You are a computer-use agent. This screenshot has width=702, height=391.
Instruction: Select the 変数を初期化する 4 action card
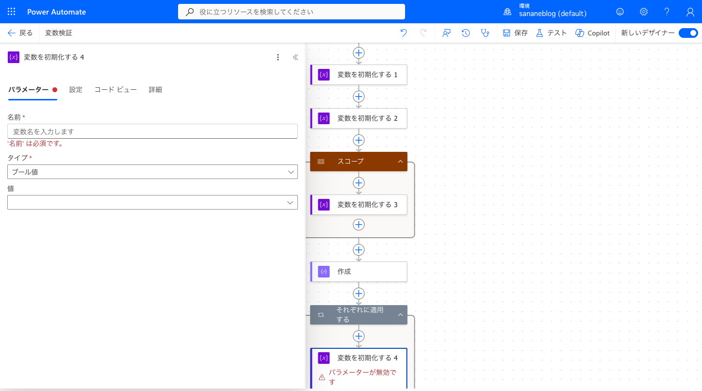click(359, 369)
